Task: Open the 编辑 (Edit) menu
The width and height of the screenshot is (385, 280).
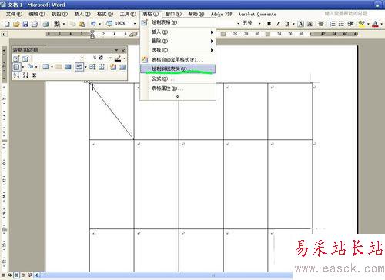Action: pos(37,14)
